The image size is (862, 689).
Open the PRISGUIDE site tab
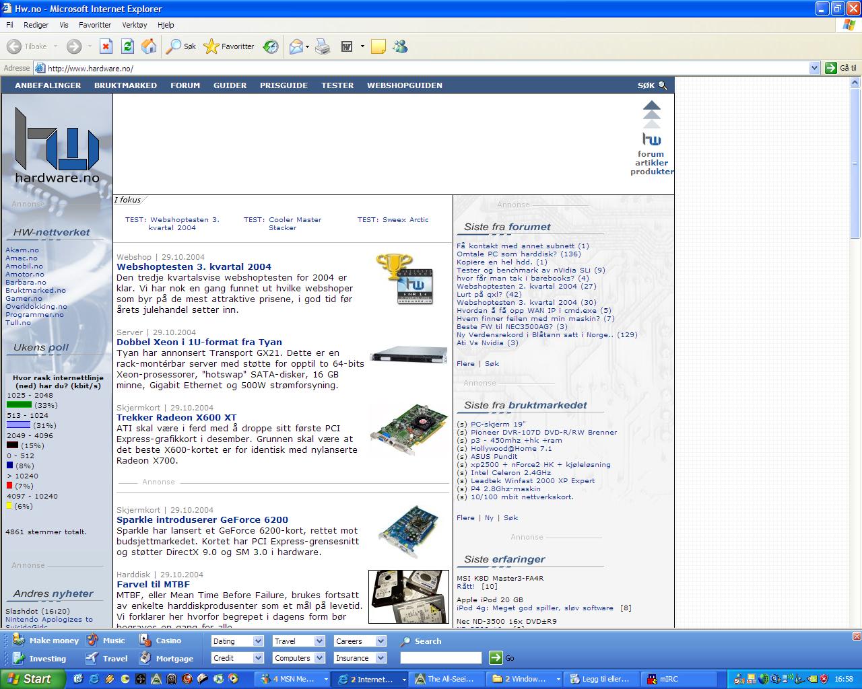coord(284,85)
